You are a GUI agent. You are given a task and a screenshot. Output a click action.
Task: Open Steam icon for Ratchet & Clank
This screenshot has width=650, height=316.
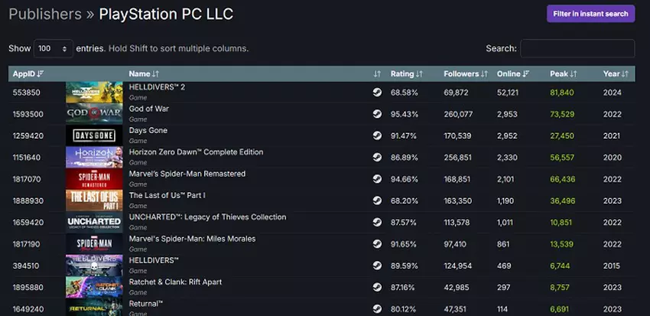[x=377, y=287]
